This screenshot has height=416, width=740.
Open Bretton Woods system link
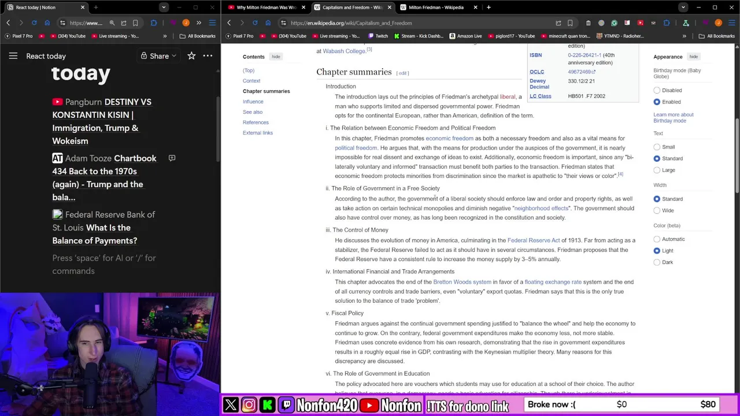462,282
